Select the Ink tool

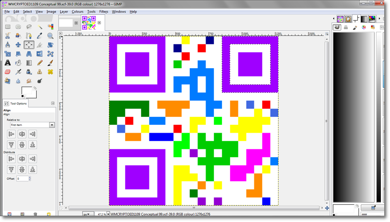29,72
